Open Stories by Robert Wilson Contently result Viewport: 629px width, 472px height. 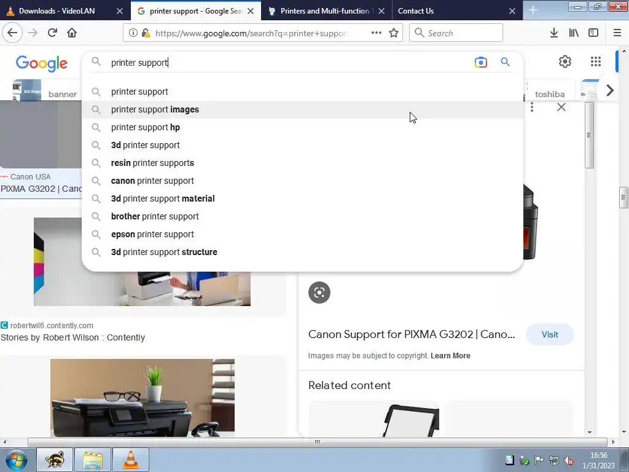(x=72, y=337)
